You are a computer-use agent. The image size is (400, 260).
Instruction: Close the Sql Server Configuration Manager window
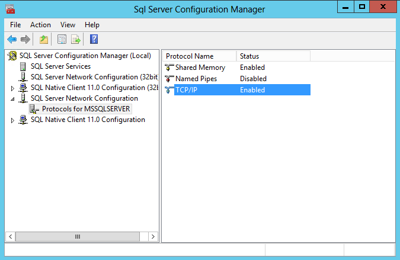(383, 7)
